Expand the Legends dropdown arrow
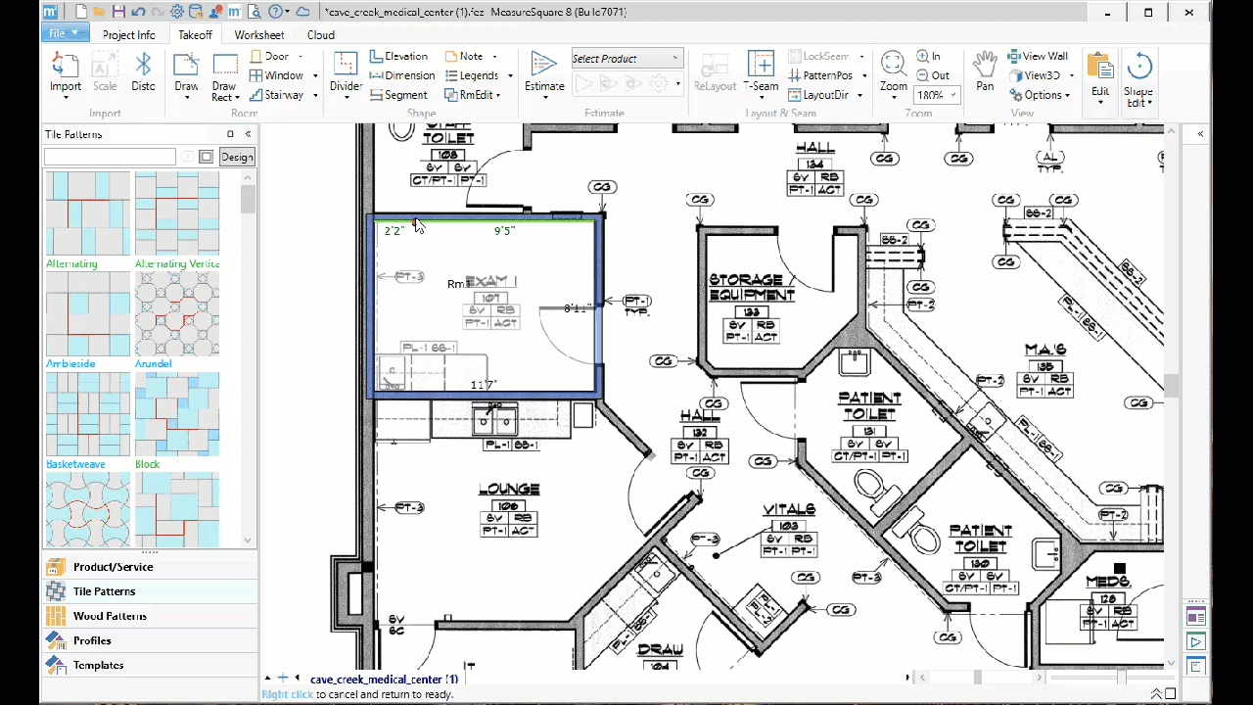 point(510,75)
